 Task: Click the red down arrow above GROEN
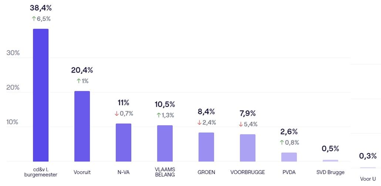(x=199, y=122)
